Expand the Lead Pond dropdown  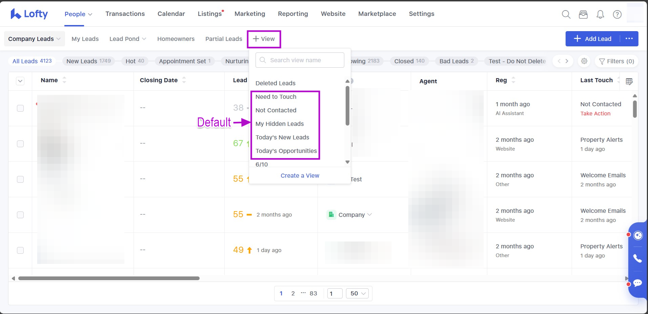128,39
